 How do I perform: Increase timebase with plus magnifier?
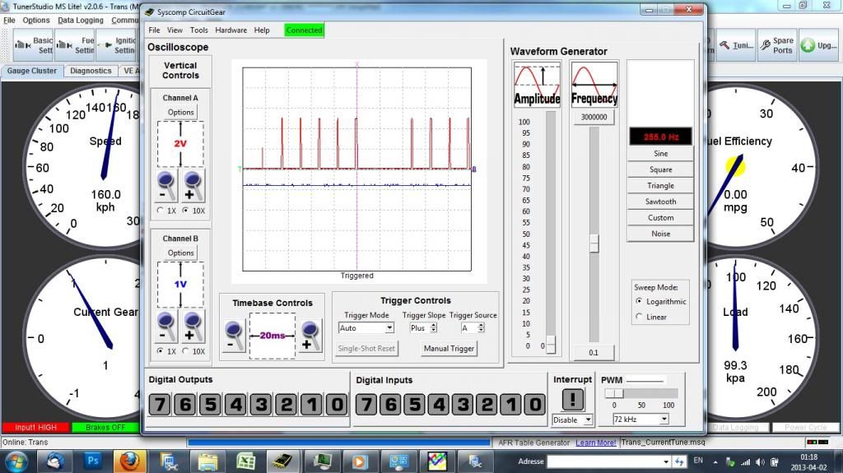[310, 336]
